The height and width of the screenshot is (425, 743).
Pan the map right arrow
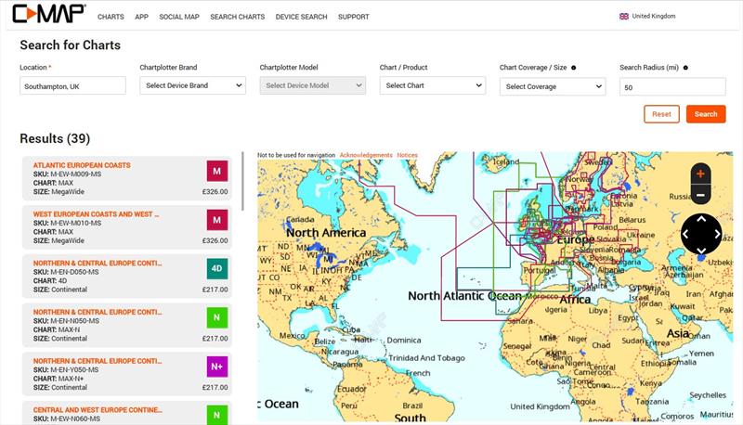click(717, 234)
